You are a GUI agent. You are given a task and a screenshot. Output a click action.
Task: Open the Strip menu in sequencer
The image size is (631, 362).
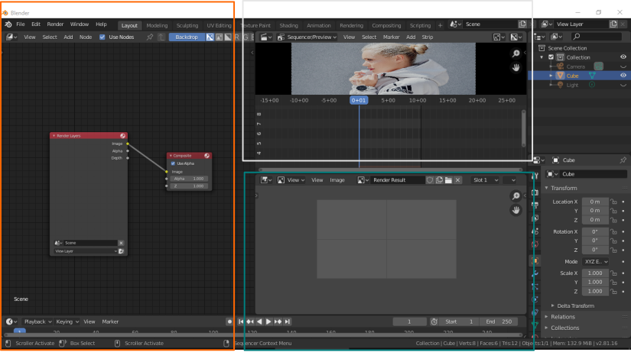(428, 37)
